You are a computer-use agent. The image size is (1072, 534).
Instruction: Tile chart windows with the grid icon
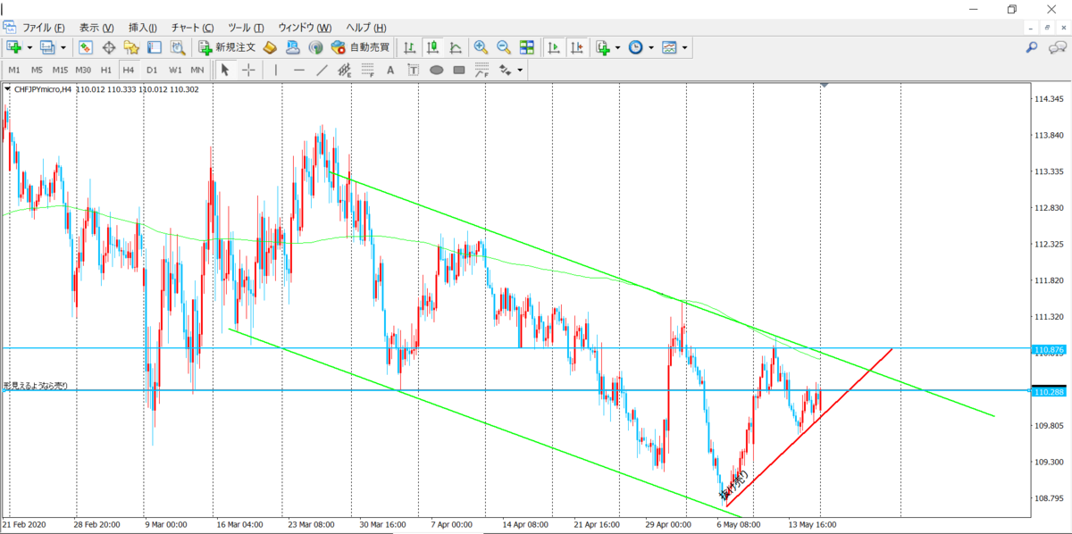[x=527, y=47]
